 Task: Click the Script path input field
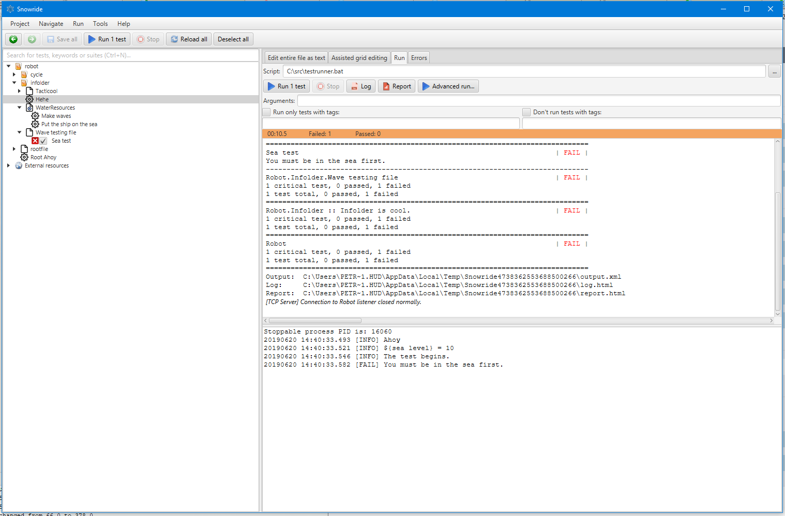[524, 71]
